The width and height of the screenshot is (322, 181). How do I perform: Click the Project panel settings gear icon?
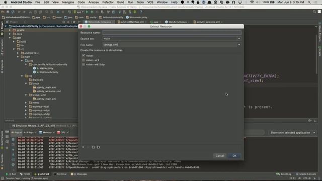74,22
